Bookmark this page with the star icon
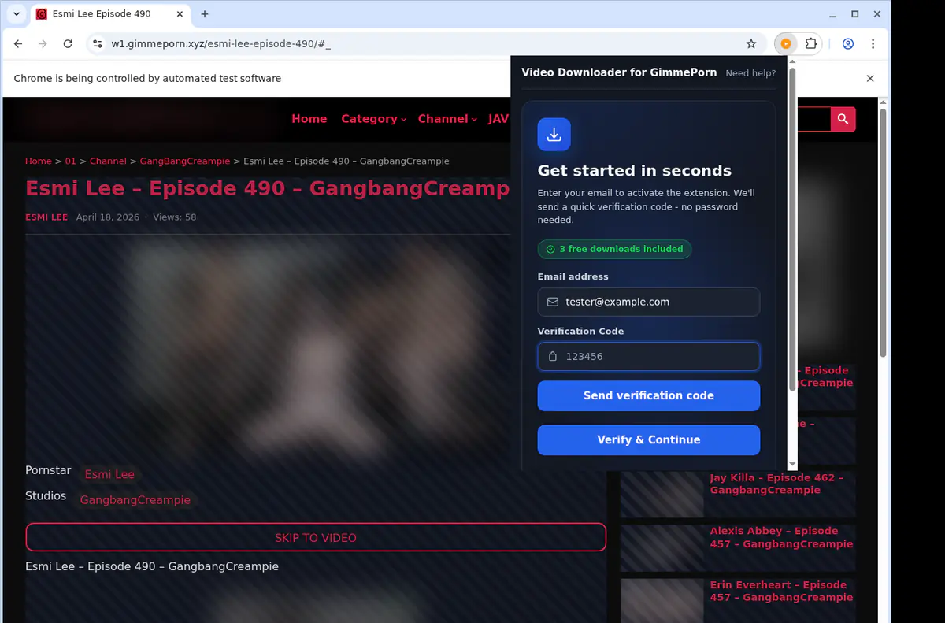Screen dimensions: 945x623 pos(751,44)
